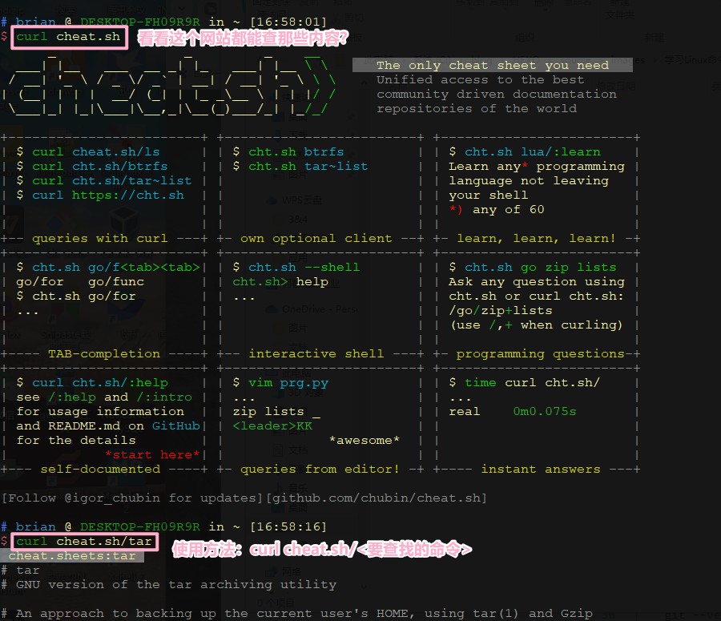
Task: Click the example 'cht.sh lua/:learn'
Action: click(533, 151)
